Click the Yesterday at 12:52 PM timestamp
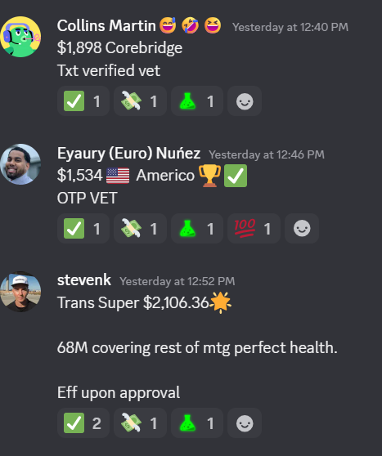 point(178,281)
